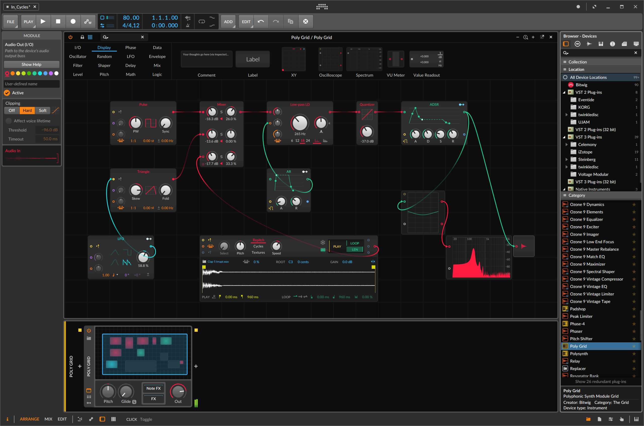Toggle Poly Grid device power icon
The width and height of the screenshot is (644, 426).
click(x=70, y=37)
